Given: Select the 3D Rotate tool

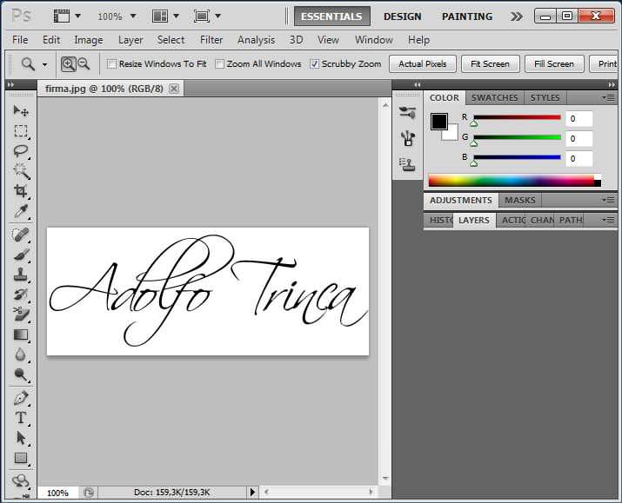Looking at the screenshot, I should pyautogui.click(x=21, y=481).
